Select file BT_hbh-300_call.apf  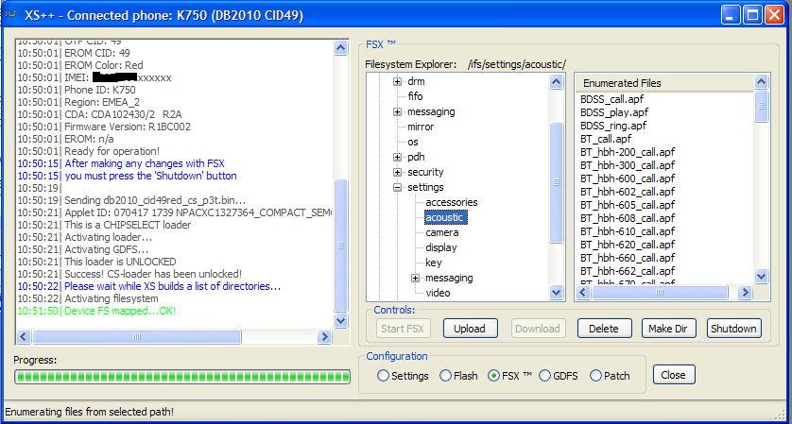point(628,165)
